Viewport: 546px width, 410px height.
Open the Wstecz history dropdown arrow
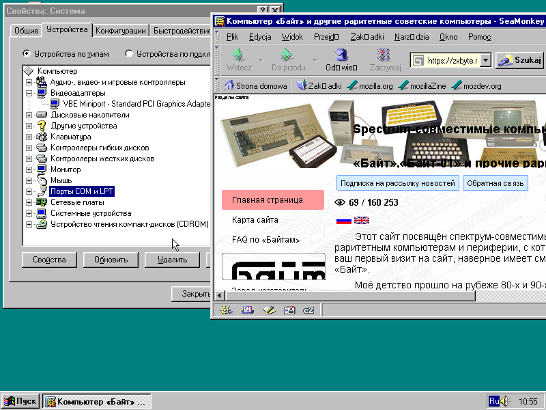click(x=261, y=60)
